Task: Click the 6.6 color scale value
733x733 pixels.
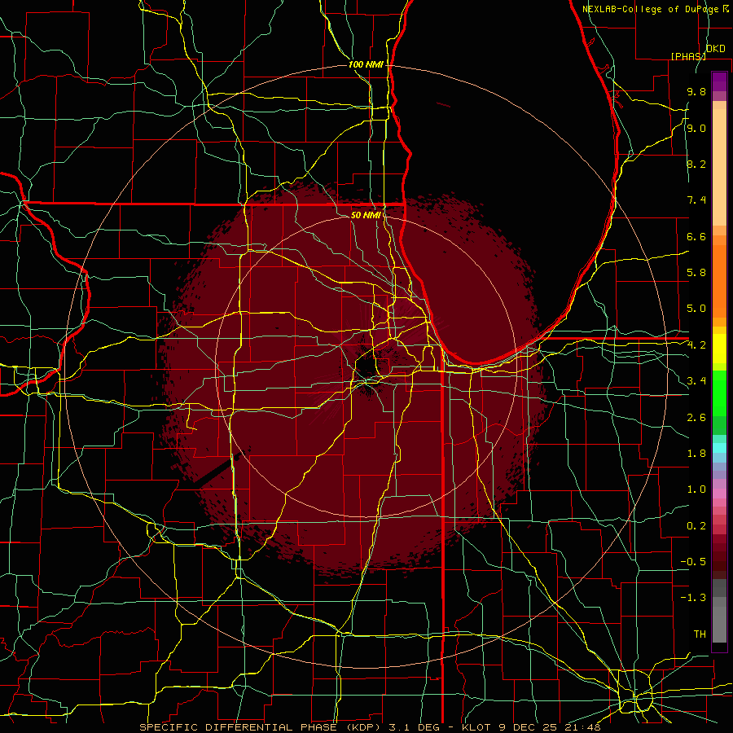Action: click(x=696, y=236)
